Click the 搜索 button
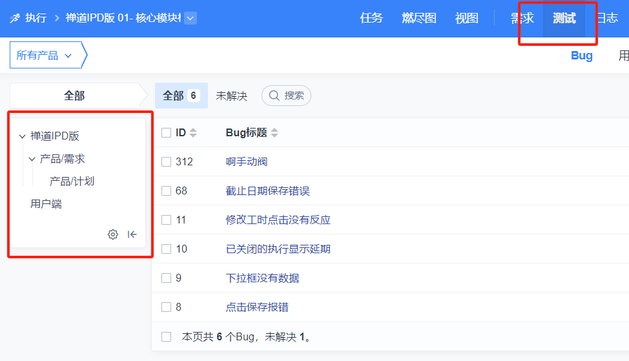The image size is (629, 361). (287, 96)
